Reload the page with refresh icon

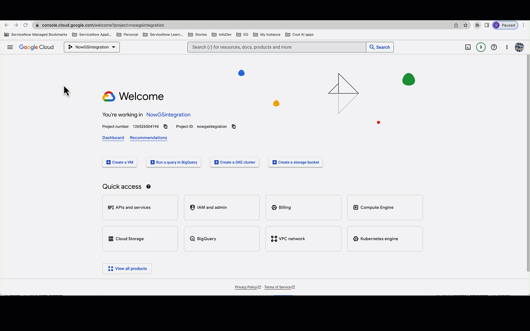click(25, 25)
